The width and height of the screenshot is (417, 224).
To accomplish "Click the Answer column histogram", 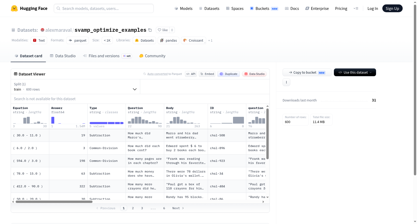I will click(68, 120).
